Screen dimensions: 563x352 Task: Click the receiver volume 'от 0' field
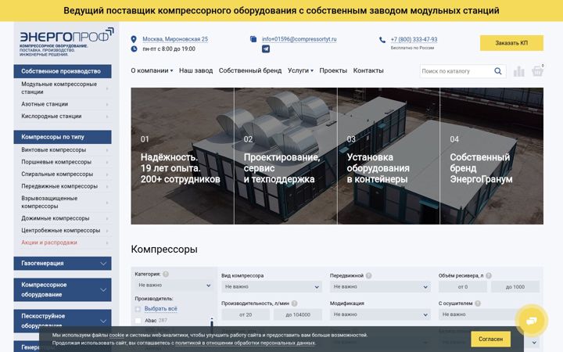463,286
